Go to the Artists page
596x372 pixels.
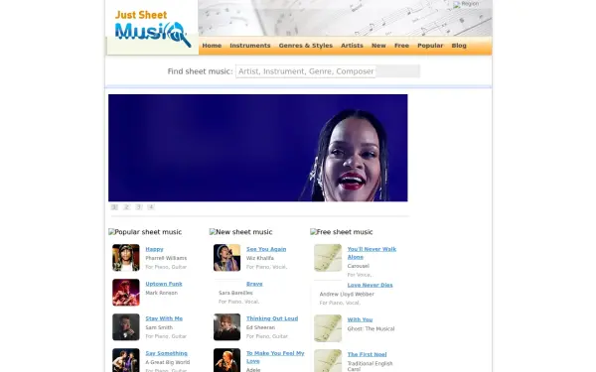[x=352, y=46]
